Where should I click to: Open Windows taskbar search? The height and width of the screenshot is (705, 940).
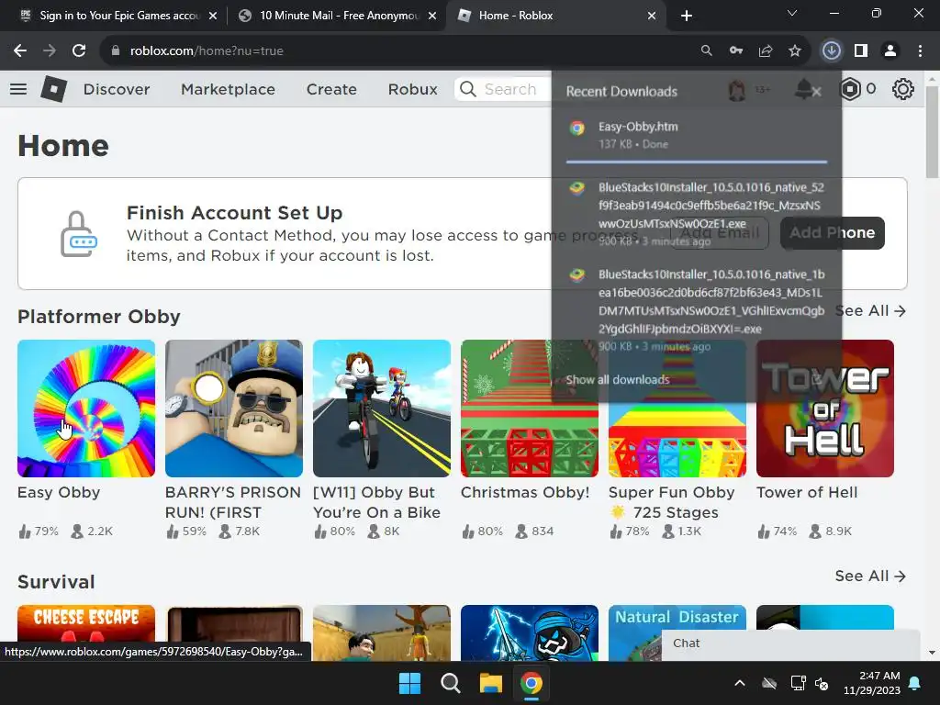[450, 683]
